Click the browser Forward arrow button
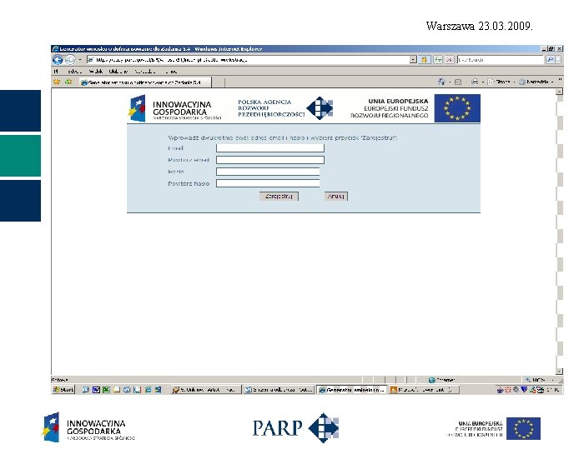This screenshot has width=584, height=449. 70,59
